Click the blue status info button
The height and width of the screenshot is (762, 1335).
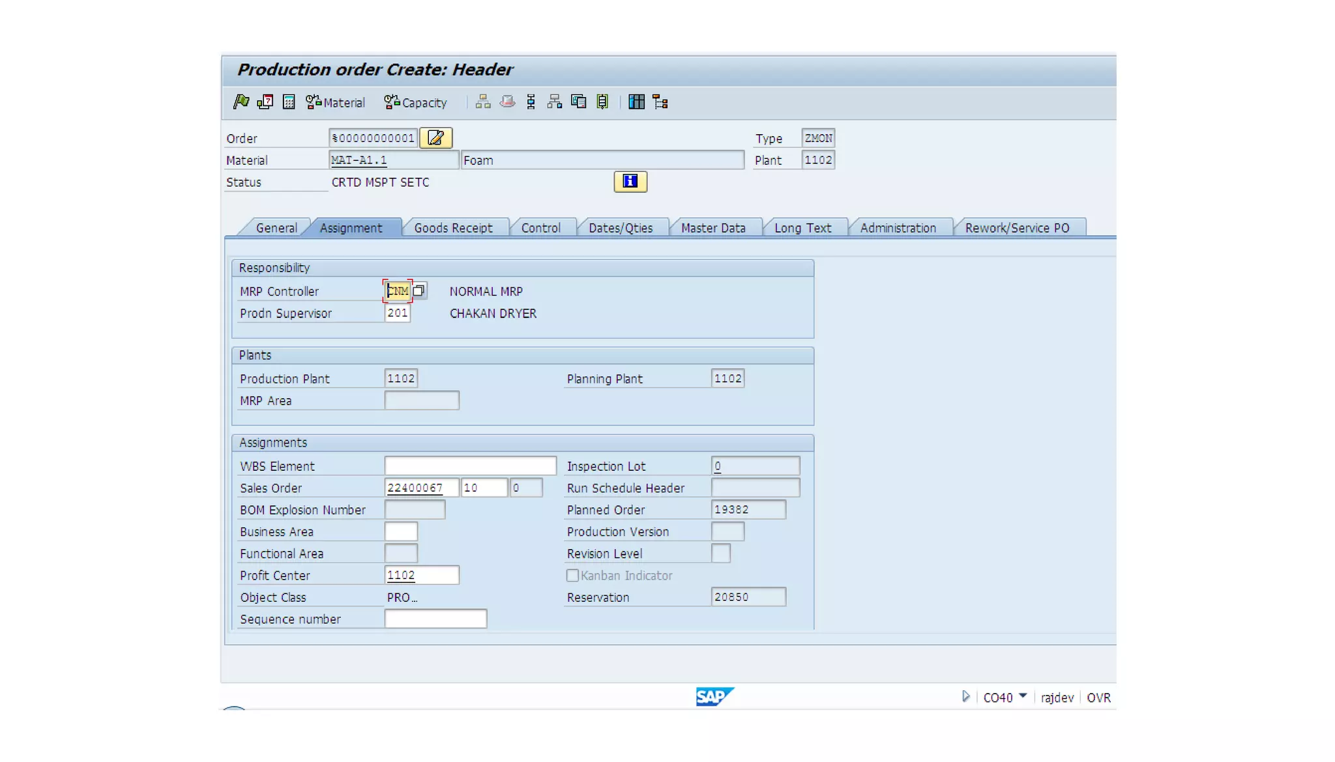tap(630, 182)
